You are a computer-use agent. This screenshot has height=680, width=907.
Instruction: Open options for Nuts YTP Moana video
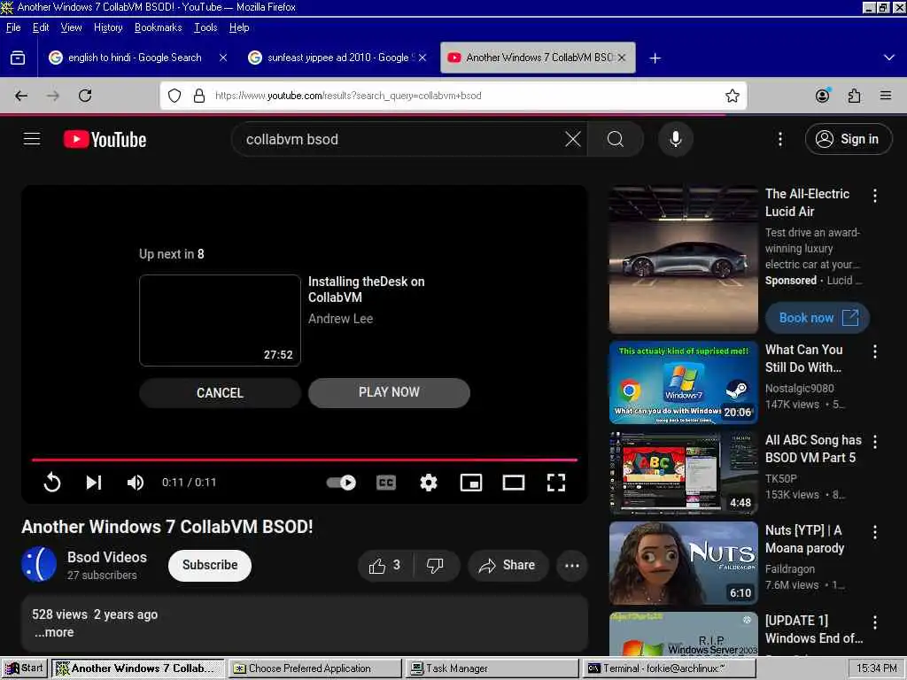pos(874,532)
